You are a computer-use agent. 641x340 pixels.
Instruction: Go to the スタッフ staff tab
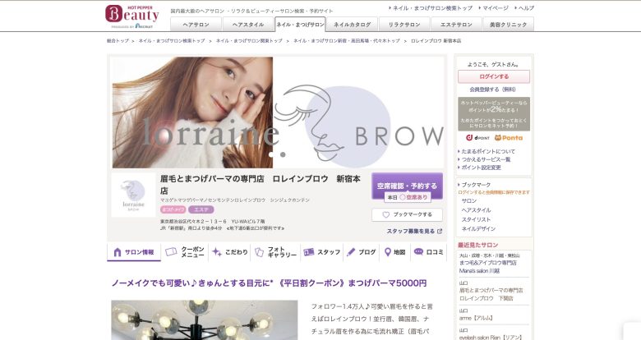(x=321, y=252)
